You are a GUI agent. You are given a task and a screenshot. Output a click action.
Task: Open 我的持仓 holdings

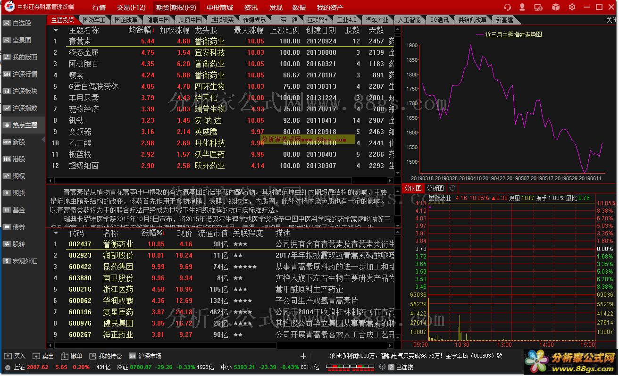[x=106, y=356]
